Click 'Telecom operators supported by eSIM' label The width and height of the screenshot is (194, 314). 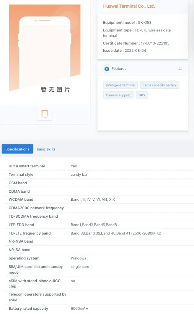37,297
